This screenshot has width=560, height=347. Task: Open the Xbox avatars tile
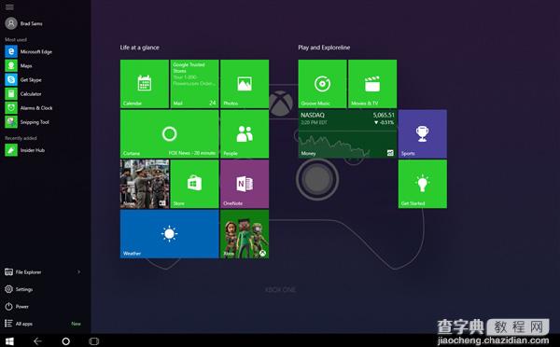[x=245, y=234]
